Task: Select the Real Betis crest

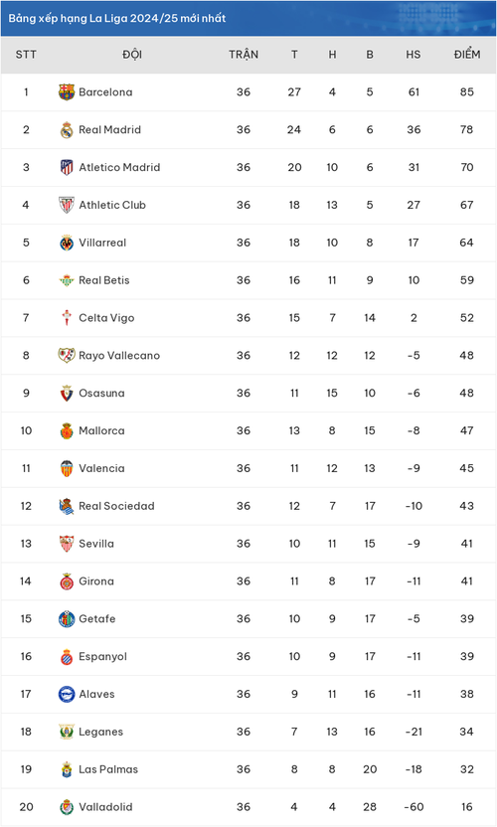Action: (x=67, y=280)
